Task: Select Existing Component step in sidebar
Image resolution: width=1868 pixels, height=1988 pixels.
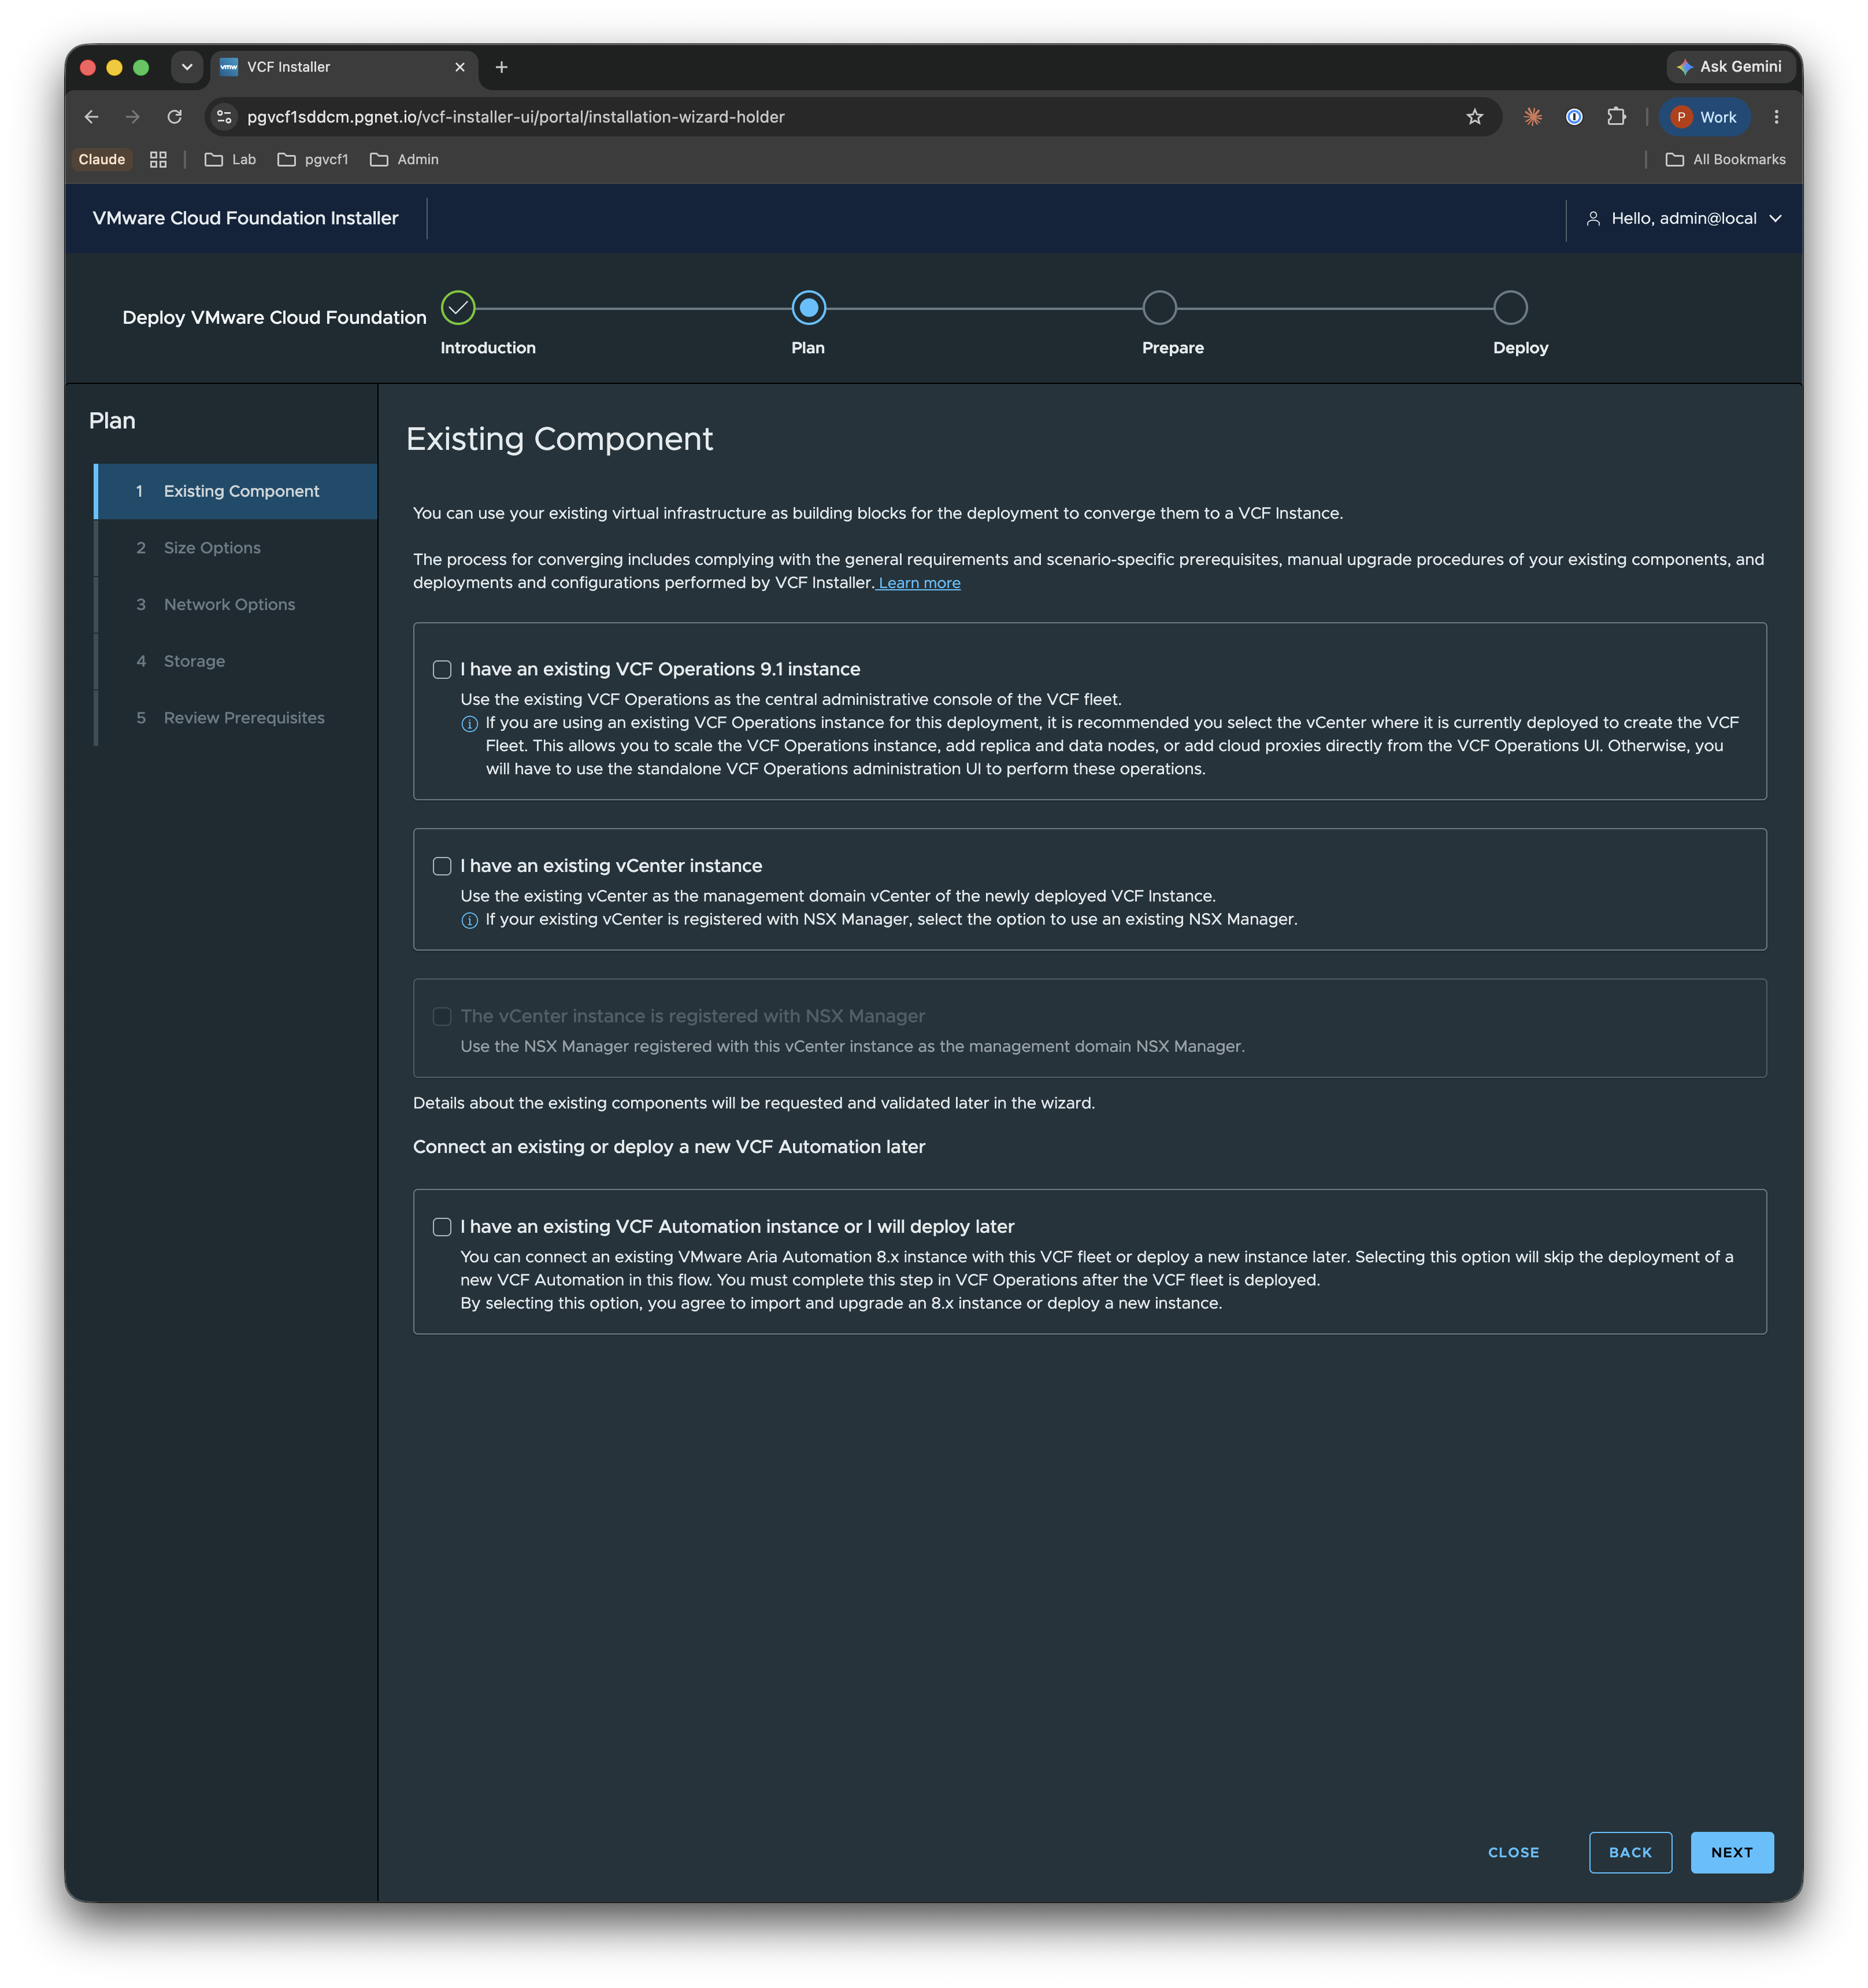Action: tap(236, 491)
